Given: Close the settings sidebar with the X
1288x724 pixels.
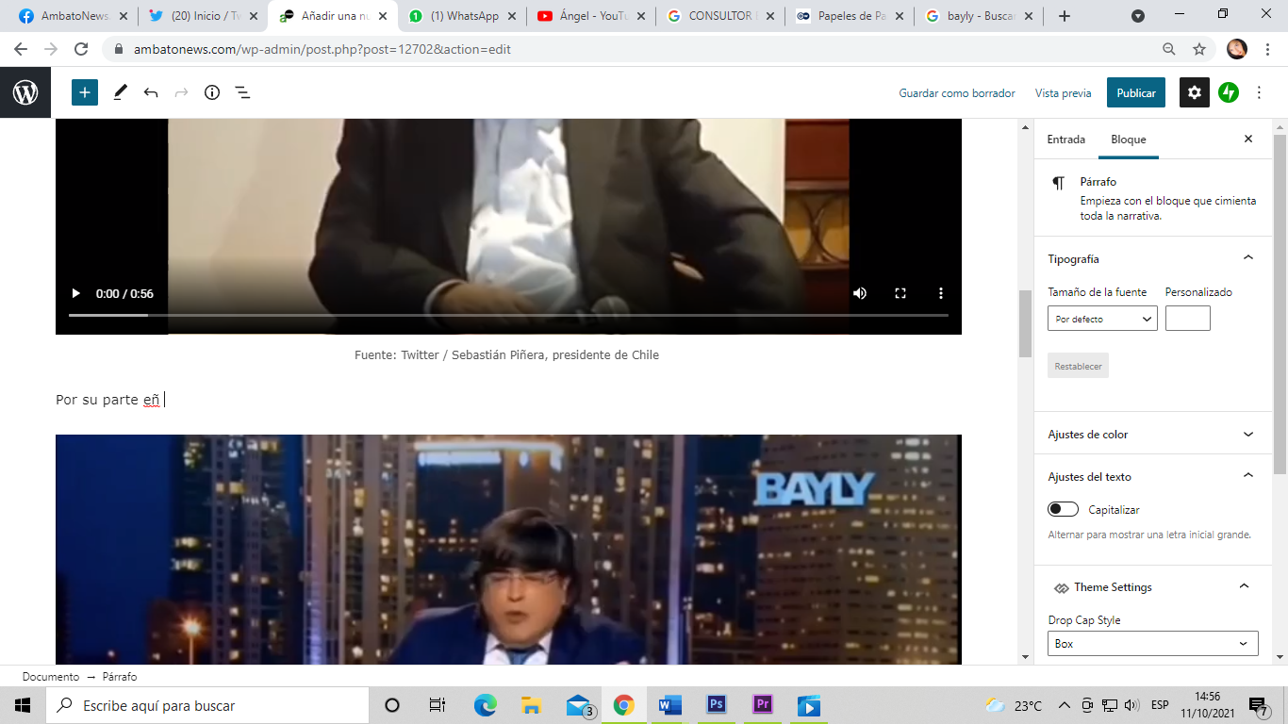Looking at the screenshot, I should [1248, 139].
